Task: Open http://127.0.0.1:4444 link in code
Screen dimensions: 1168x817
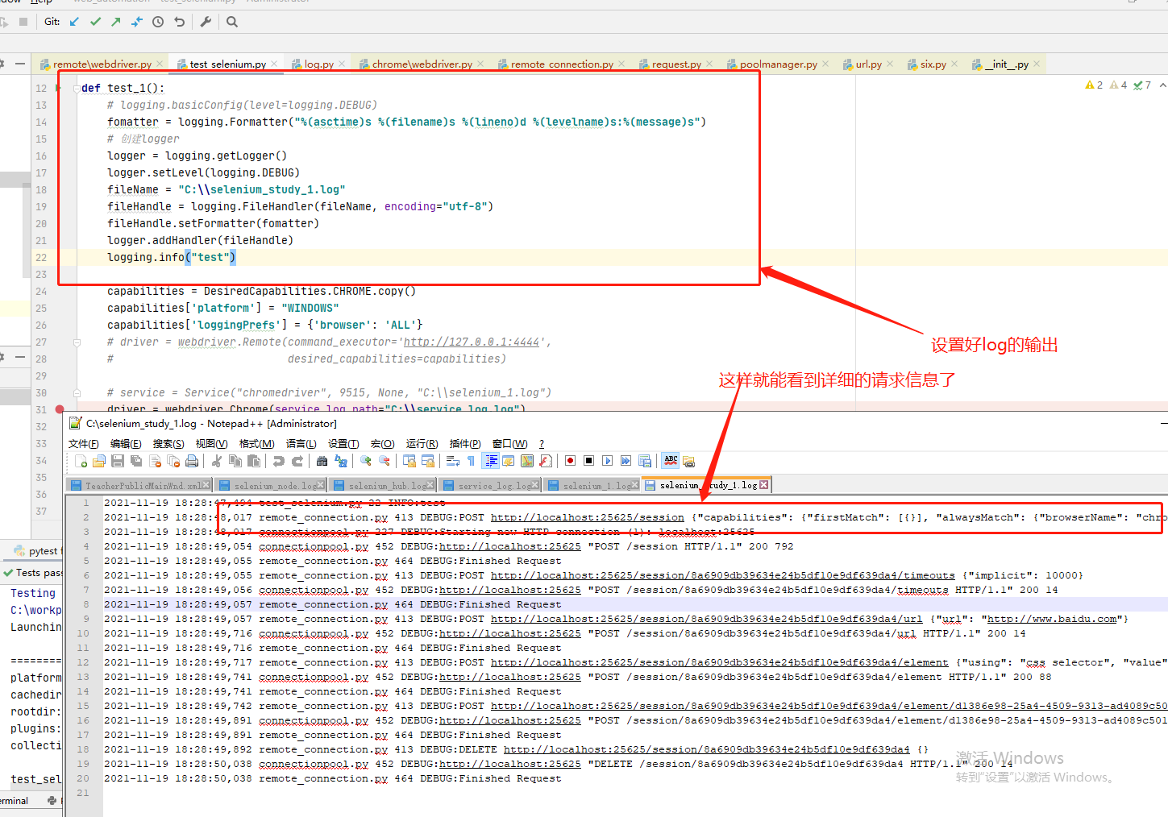Action: pos(472,342)
